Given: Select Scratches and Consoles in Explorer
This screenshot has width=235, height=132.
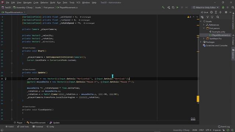Looking at the screenshot, I should pyautogui.click(x=215, y=45).
